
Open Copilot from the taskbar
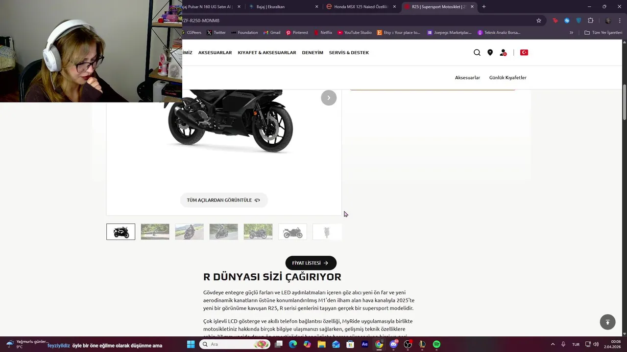[x=307, y=344]
